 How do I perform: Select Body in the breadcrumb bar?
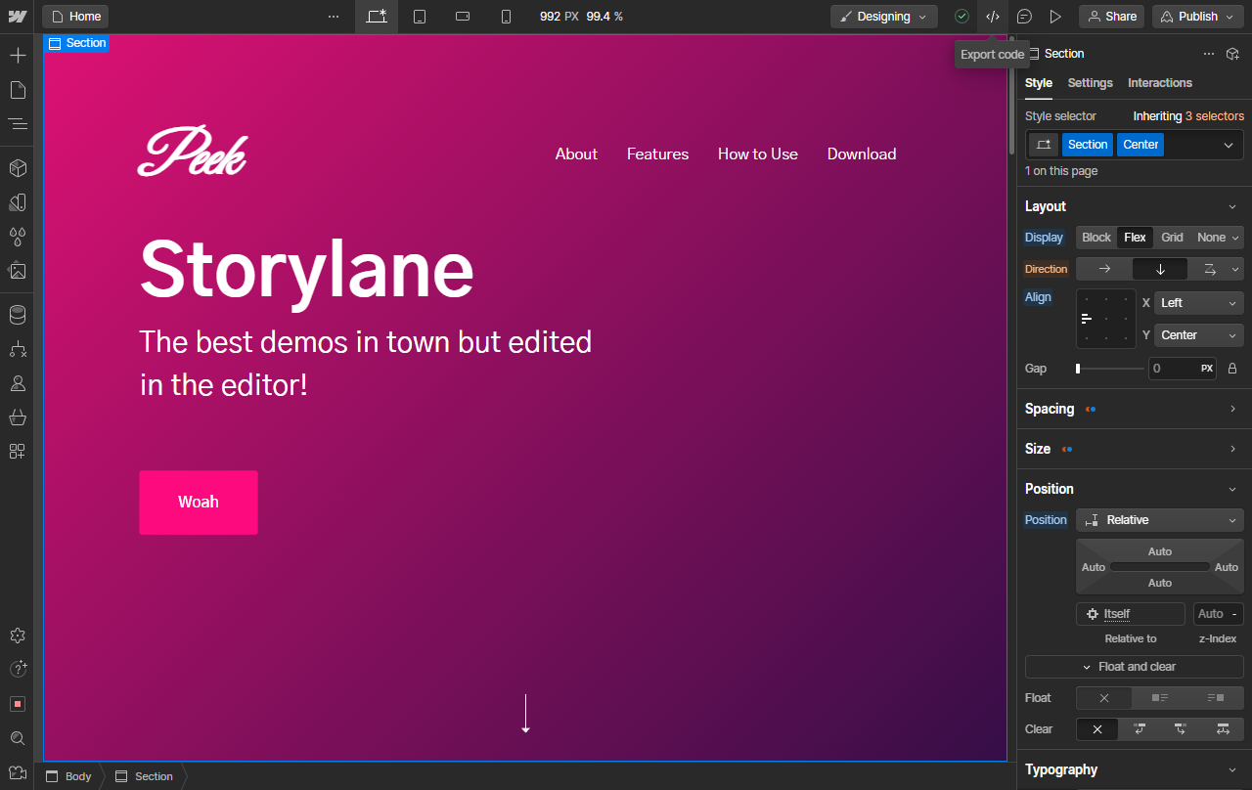point(68,776)
